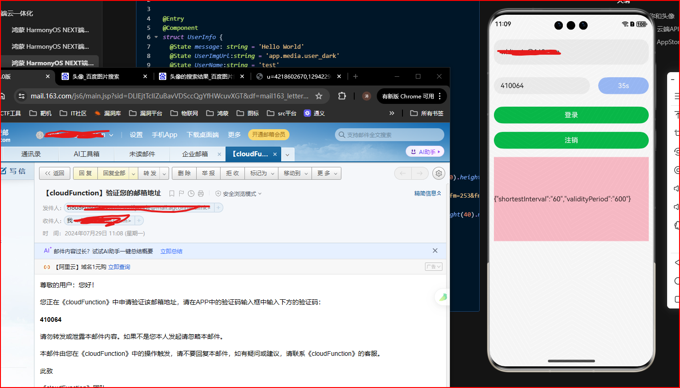Click the mail full-text search box

click(390, 135)
